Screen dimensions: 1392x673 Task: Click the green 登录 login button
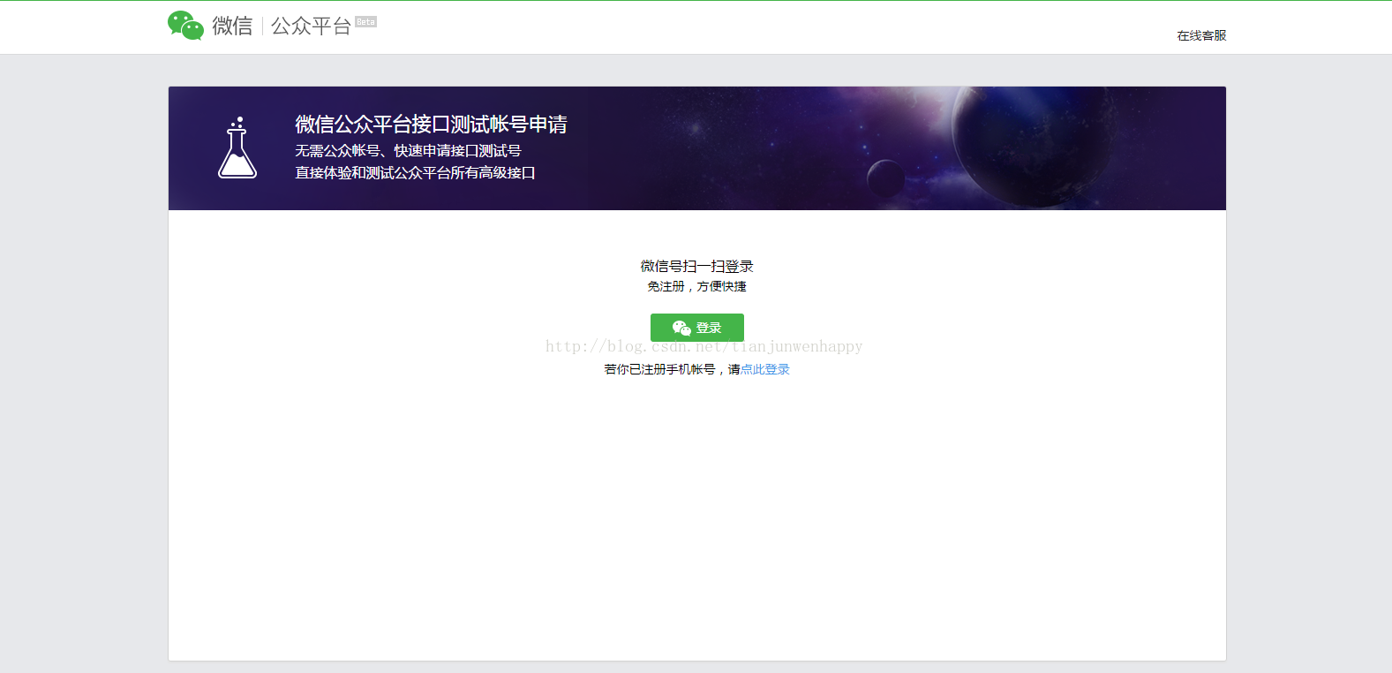tap(697, 328)
